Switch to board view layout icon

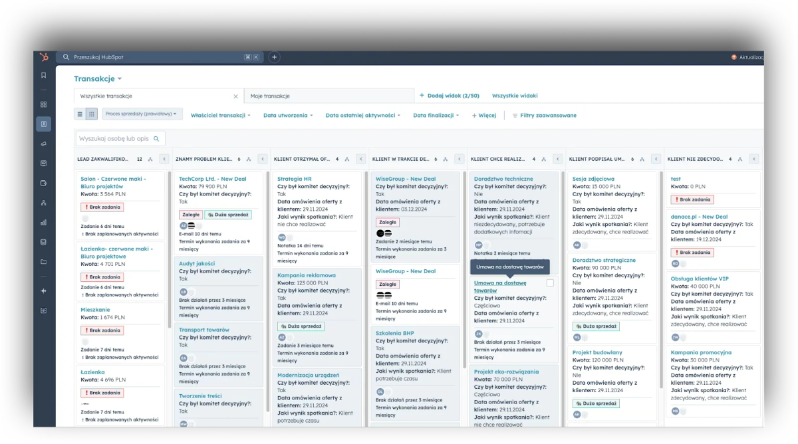point(92,114)
